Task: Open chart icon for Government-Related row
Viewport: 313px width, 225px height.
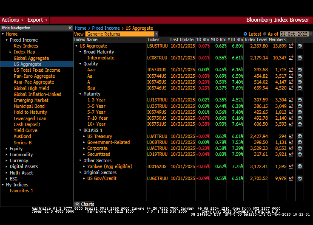Action: click(x=300, y=142)
